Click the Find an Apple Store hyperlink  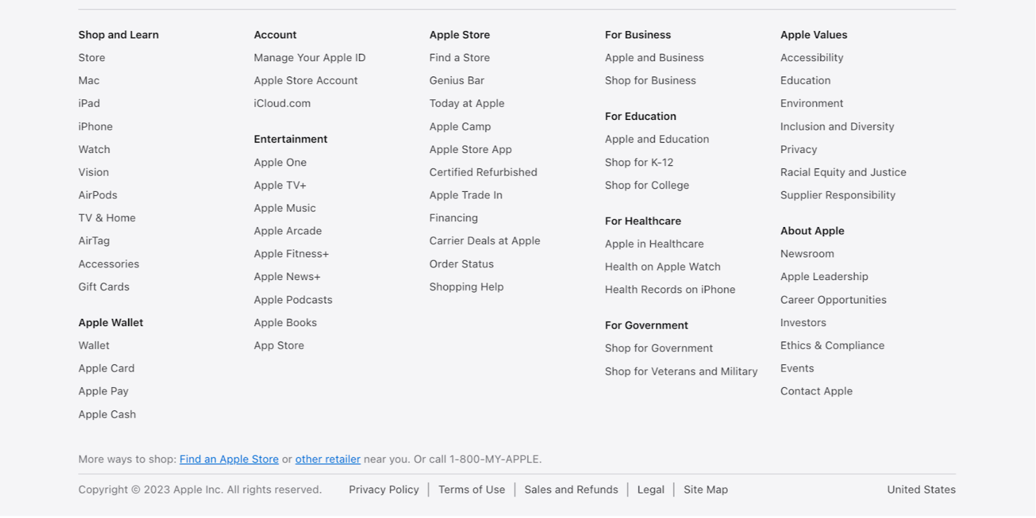click(x=229, y=459)
